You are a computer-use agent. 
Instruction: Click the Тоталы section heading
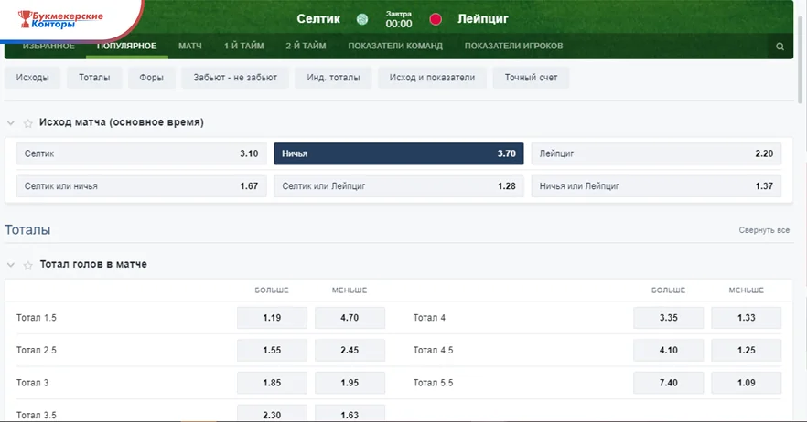coord(27,230)
